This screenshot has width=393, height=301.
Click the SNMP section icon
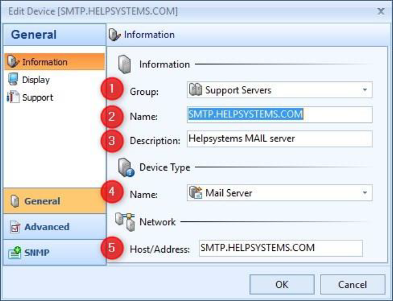click(x=15, y=253)
